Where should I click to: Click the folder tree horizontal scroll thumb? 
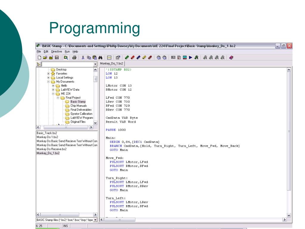click(66, 127)
